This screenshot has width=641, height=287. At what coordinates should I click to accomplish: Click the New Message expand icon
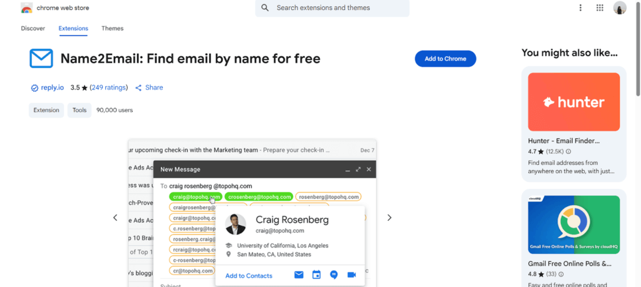[x=358, y=169]
